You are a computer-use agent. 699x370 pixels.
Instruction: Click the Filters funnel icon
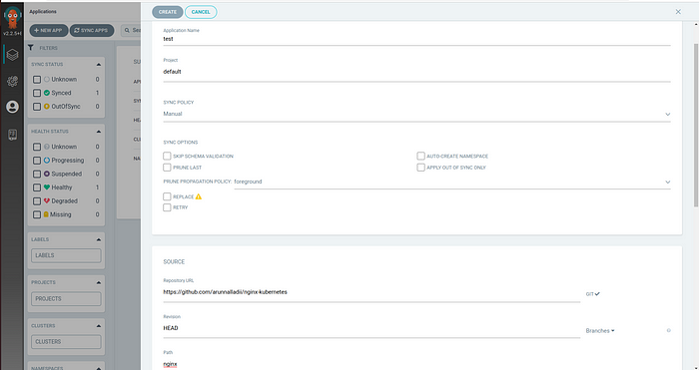point(31,48)
